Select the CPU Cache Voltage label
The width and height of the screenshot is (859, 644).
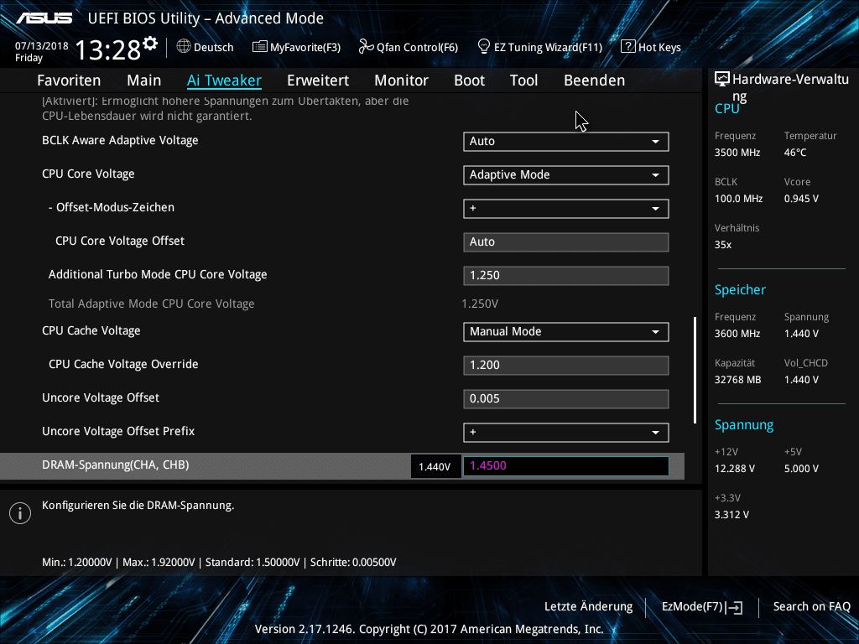[91, 330]
